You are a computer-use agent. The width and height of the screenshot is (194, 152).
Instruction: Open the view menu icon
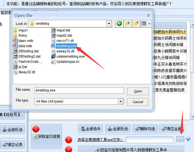coord(144,23)
